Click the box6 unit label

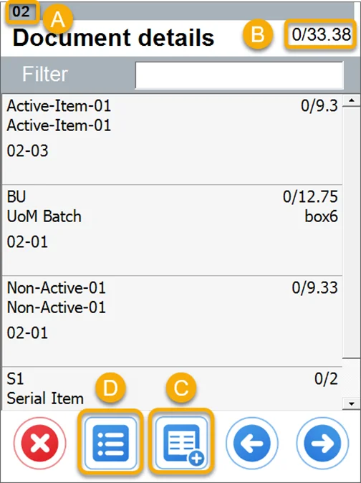[x=322, y=216]
